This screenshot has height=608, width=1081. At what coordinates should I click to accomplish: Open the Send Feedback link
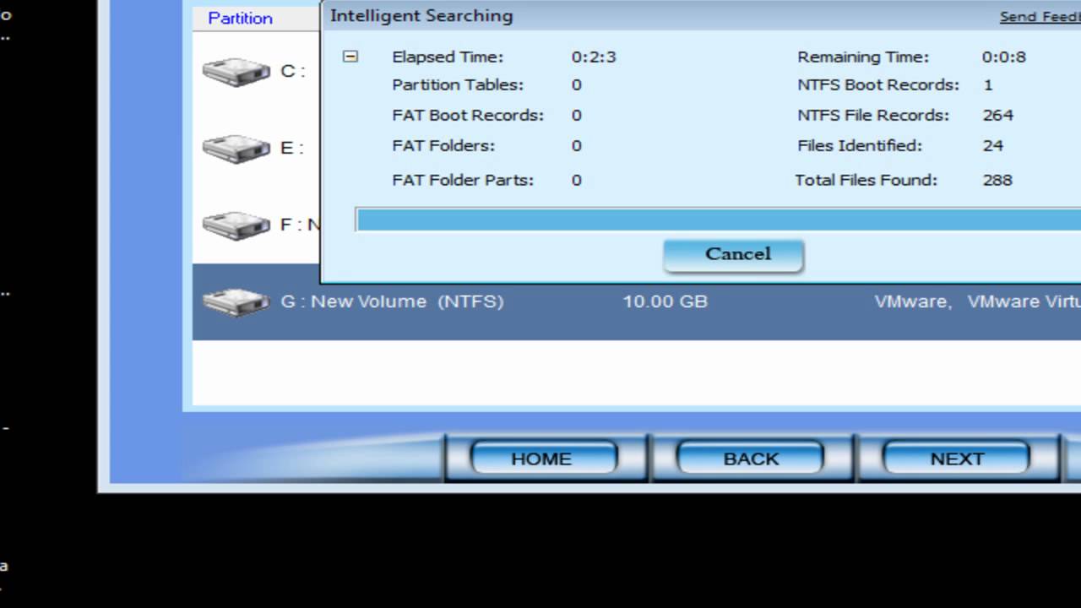pos(1040,17)
